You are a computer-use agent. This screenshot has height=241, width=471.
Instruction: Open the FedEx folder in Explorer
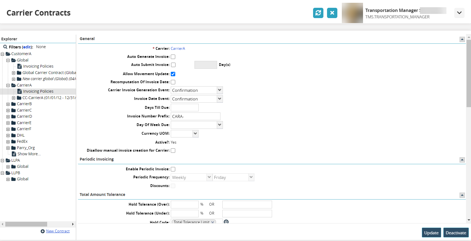pos(22,141)
